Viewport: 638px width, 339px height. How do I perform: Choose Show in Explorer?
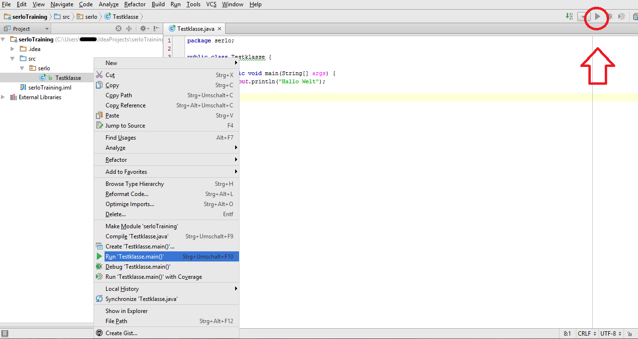(166, 311)
